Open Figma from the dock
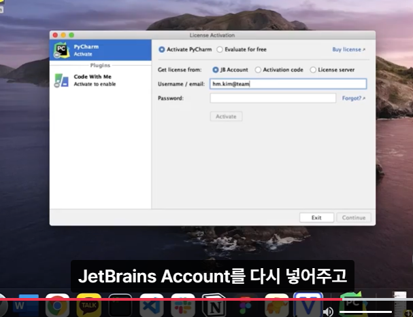413x317 pixels. 245,305
